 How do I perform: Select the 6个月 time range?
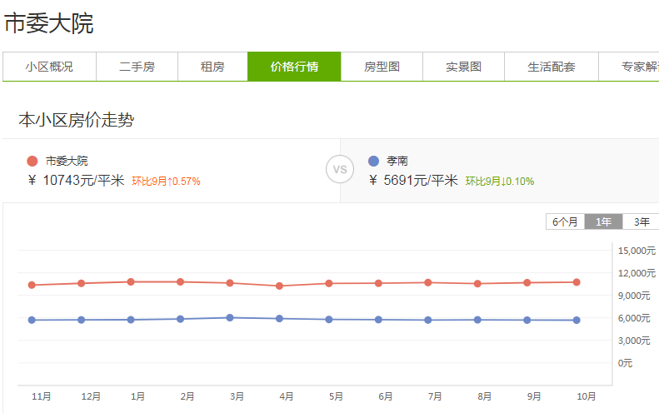(x=565, y=221)
